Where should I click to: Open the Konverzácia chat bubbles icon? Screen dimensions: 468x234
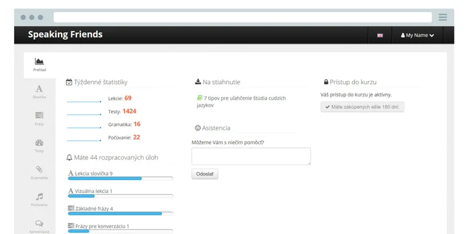point(39,223)
